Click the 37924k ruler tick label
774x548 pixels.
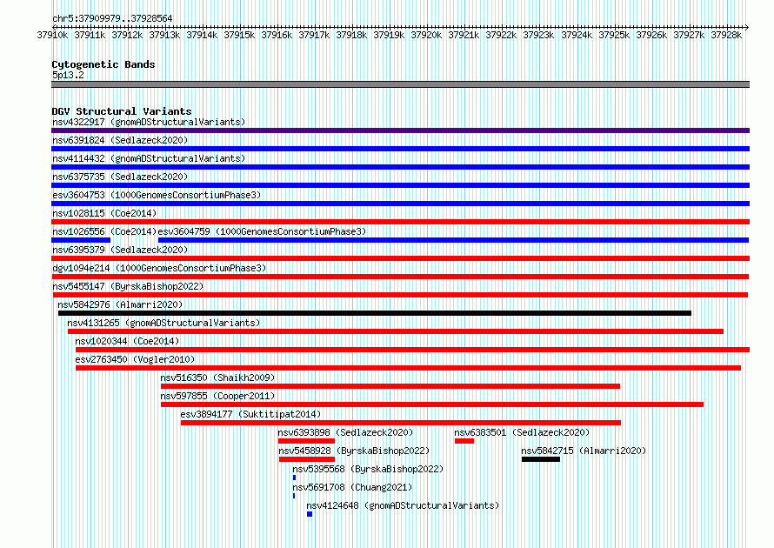[577, 35]
